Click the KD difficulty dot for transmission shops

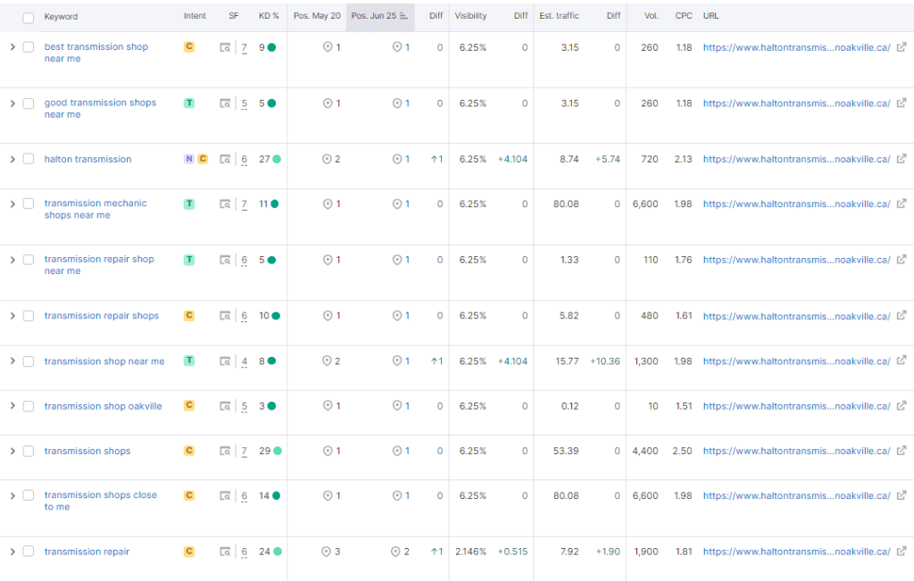(277, 452)
